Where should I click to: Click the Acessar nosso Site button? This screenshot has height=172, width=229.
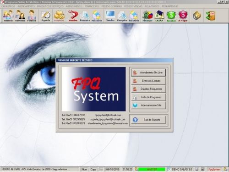click(148, 105)
